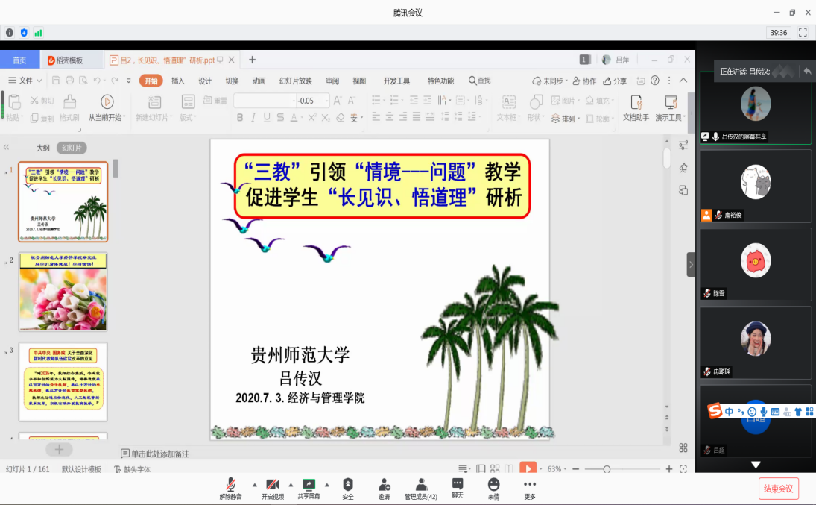Viewport: 816px width, 505px height.
Task: Switch to the Insert ribbon tab
Action: pyautogui.click(x=178, y=81)
